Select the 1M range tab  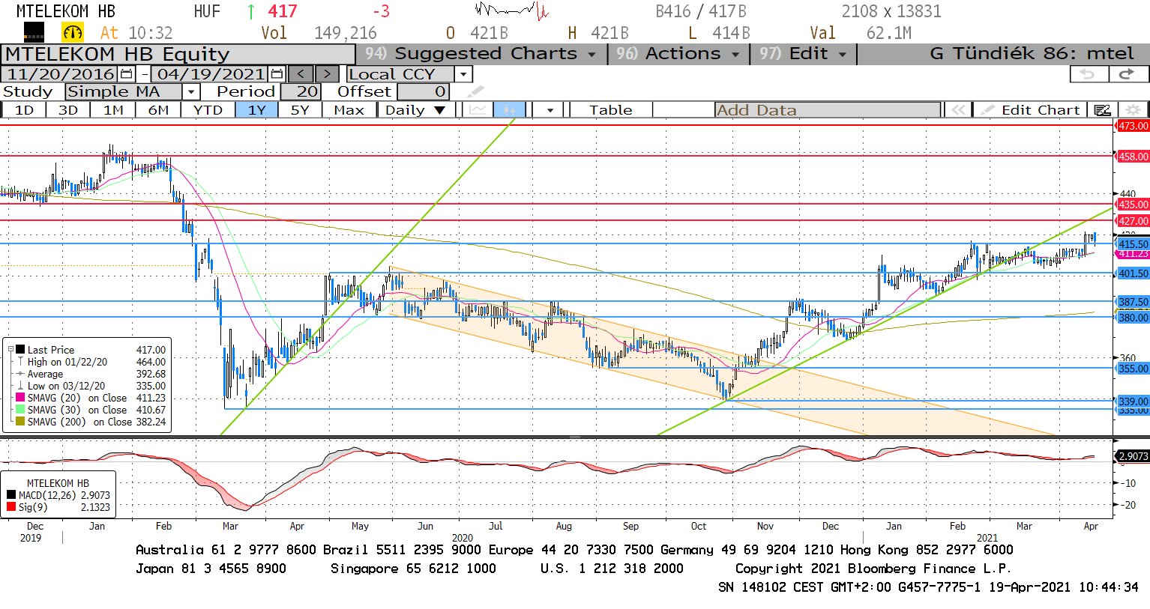[113, 110]
